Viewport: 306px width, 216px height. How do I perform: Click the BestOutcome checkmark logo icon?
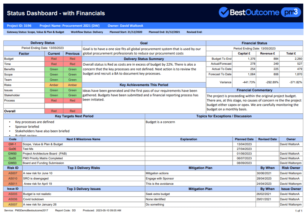click(x=224, y=12)
